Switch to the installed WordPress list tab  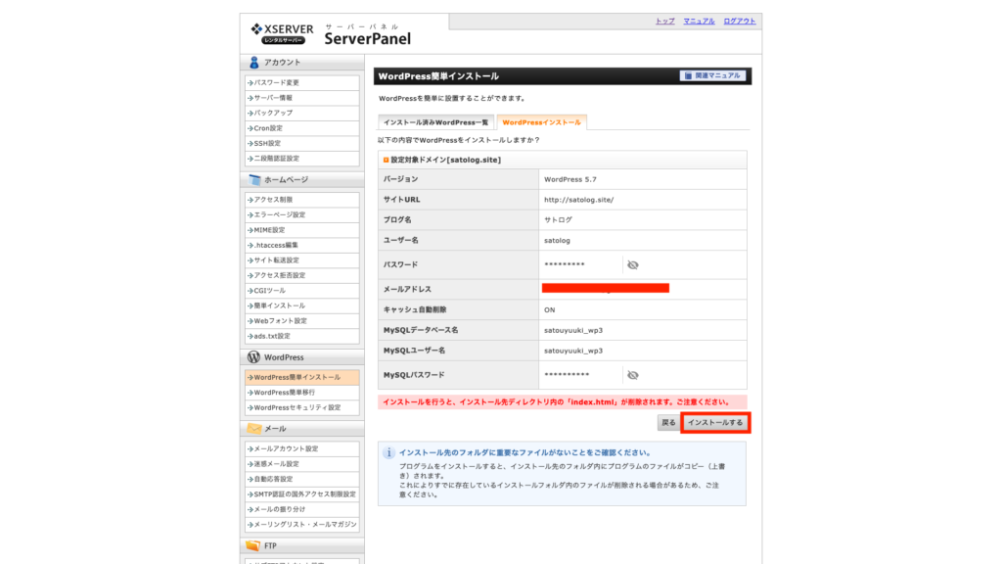(435, 122)
